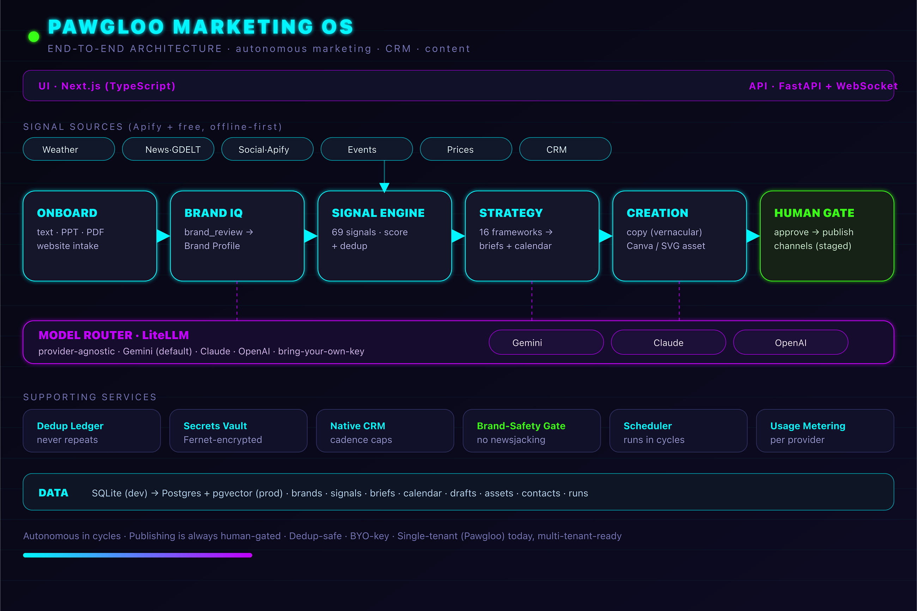Click the green status dot beside the title
Screen dimensions: 917x611
pos(34,37)
